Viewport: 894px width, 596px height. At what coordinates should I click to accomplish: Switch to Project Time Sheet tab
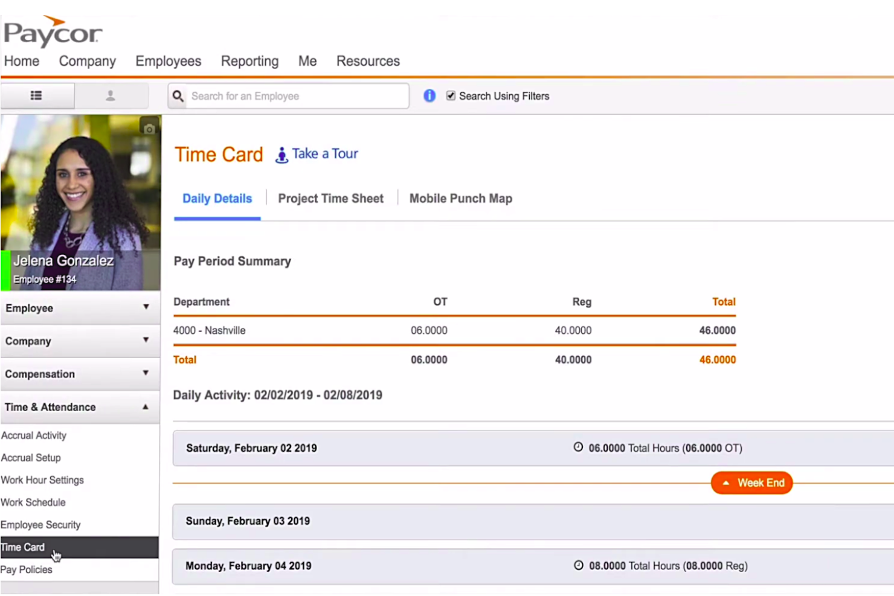[331, 199]
